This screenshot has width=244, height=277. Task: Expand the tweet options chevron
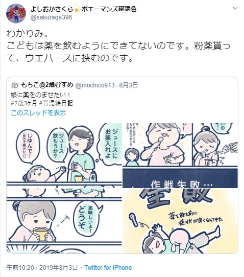coord(235,8)
